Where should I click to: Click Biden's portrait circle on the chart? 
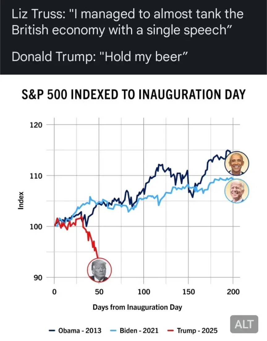coord(237,191)
